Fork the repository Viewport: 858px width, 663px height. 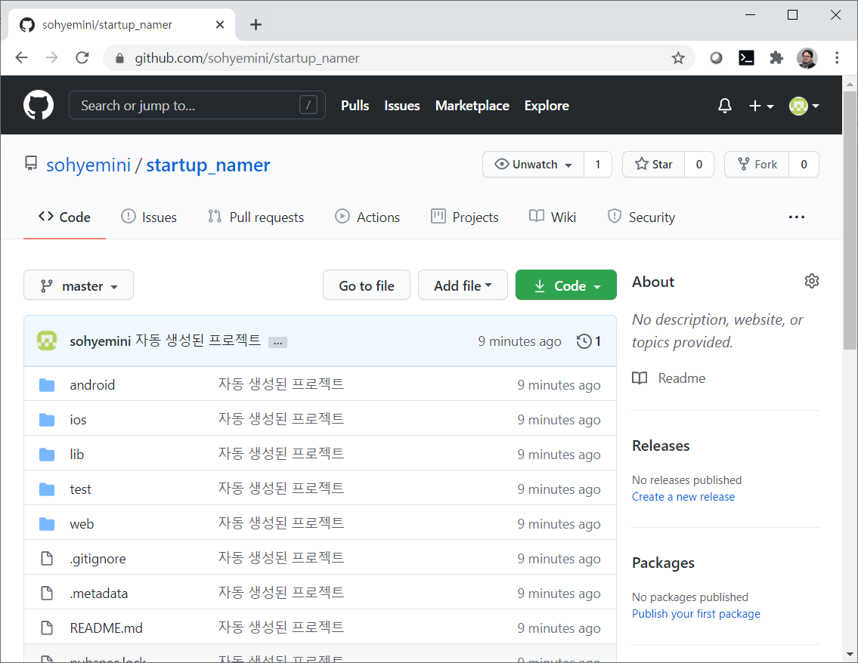pyautogui.click(x=757, y=165)
